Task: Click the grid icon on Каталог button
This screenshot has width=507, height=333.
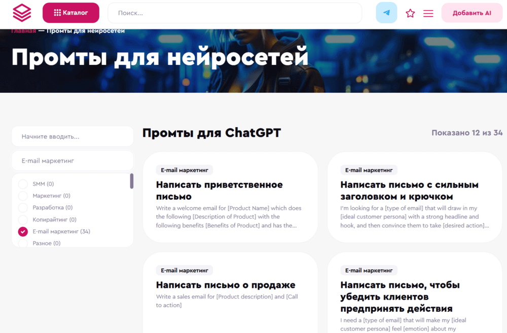Action: (x=57, y=13)
